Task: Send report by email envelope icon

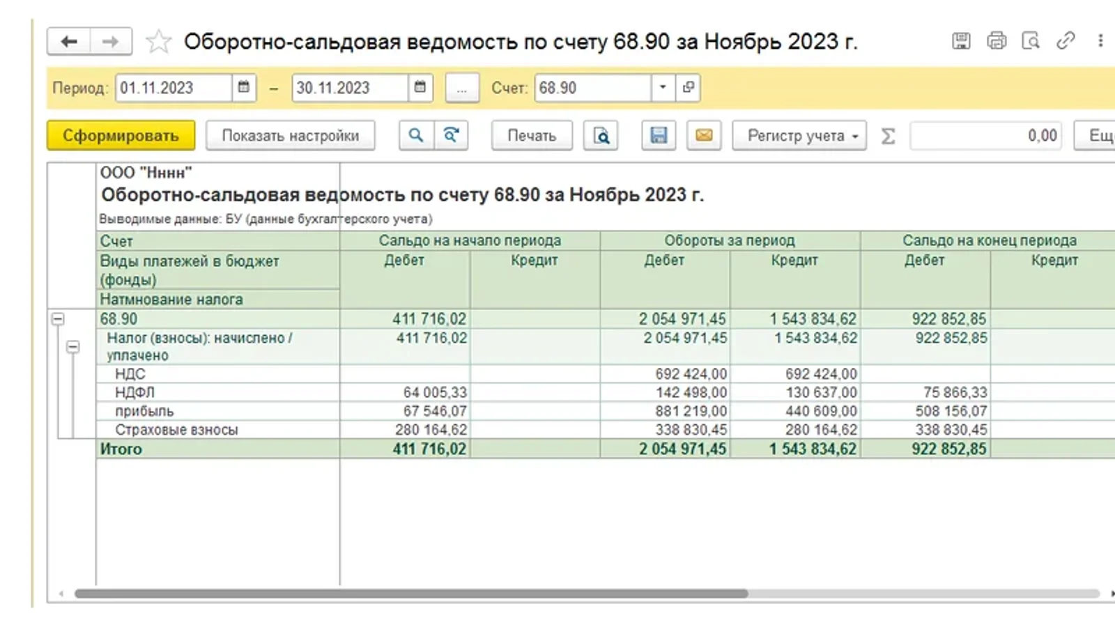Action: point(704,135)
